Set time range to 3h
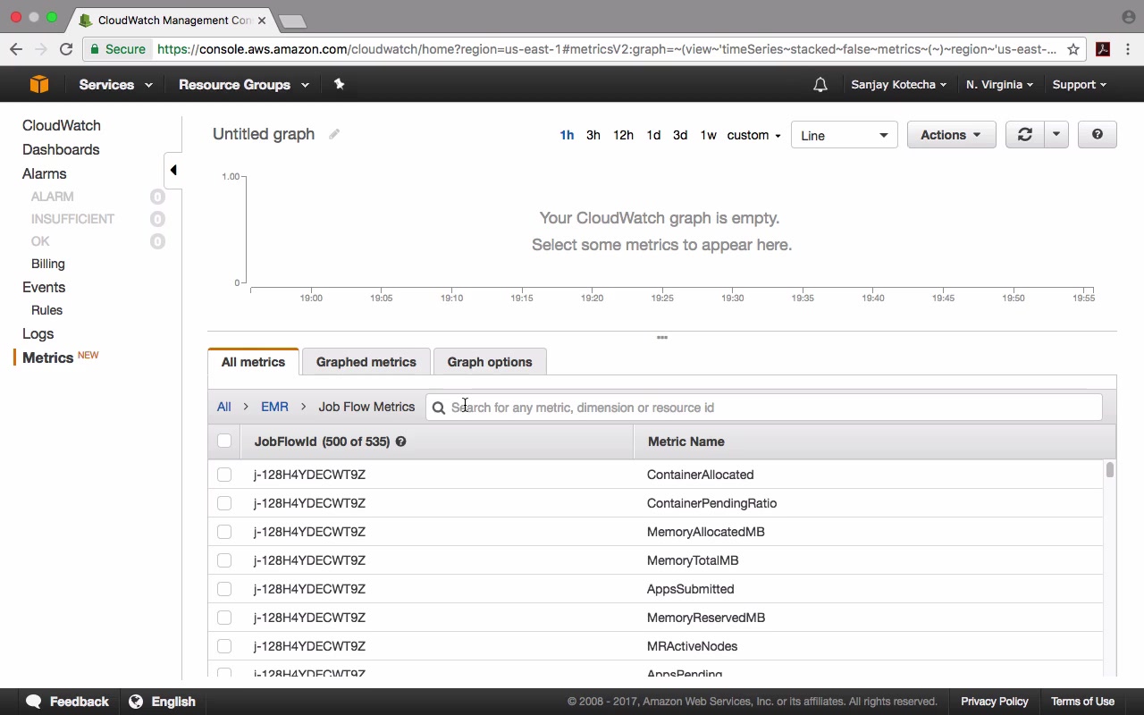 tap(593, 135)
